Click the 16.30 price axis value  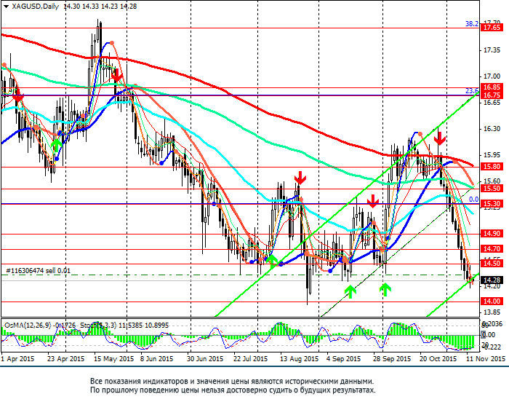[x=492, y=129]
